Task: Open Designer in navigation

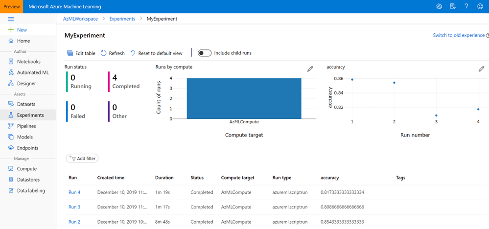Action: click(26, 84)
